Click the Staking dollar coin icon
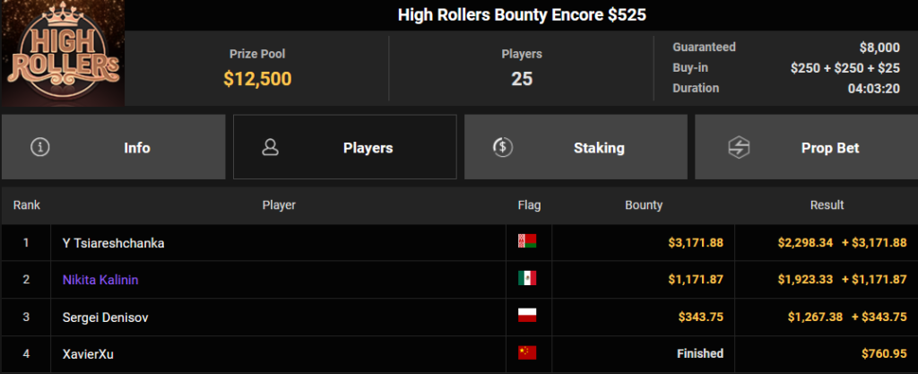The image size is (918, 374). (503, 147)
